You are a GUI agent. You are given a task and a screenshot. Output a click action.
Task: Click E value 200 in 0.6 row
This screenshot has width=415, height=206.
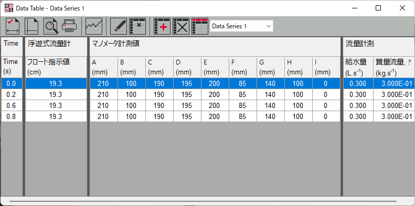point(215,106)
